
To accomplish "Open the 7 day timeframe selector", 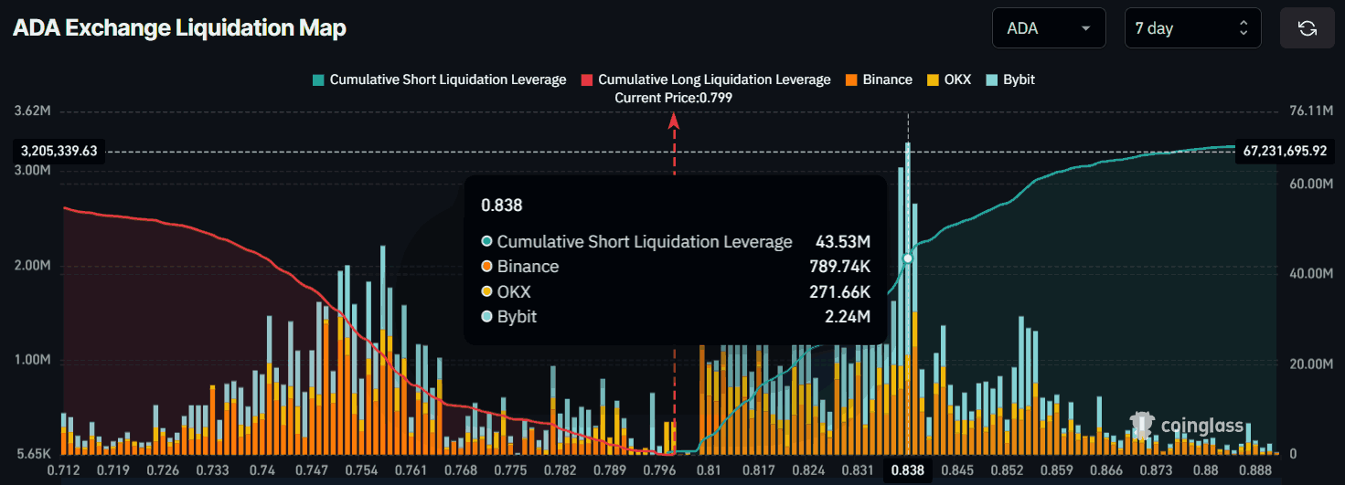I will point(1192,28).
